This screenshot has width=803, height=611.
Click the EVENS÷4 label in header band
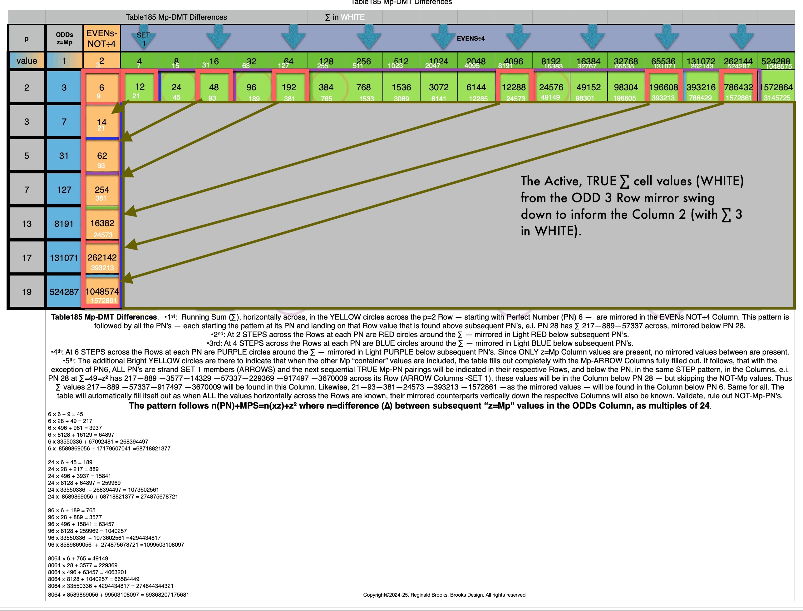coord(470,38)
